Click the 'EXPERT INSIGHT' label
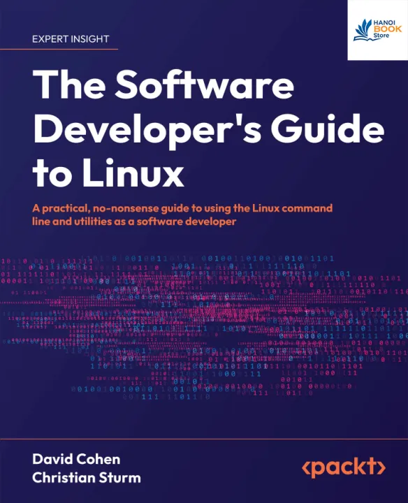This screenshot has width=408, height=503. [71, 39]
